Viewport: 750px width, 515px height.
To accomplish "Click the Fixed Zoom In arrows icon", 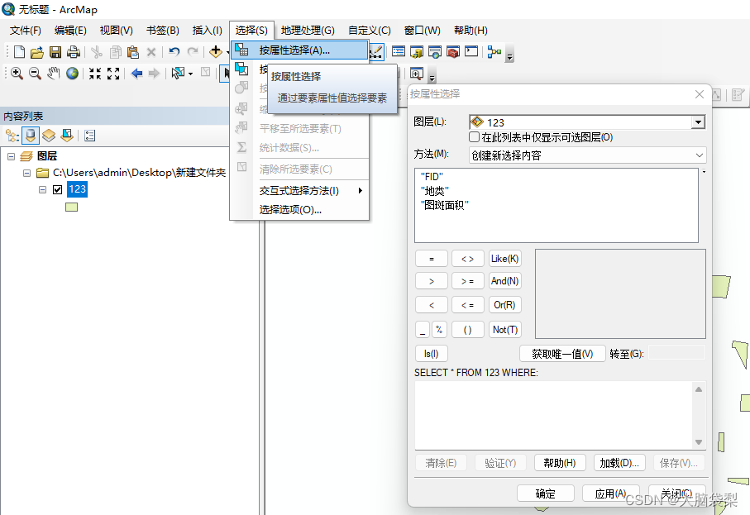I will point(95,74).
